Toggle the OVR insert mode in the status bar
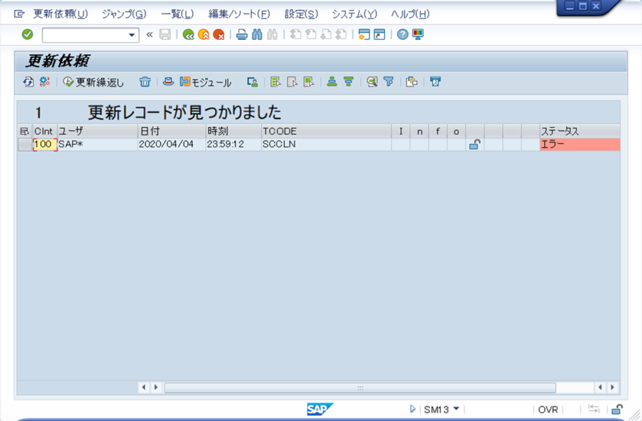The height and width of the screenshot is (421, 642). (548, 410)
